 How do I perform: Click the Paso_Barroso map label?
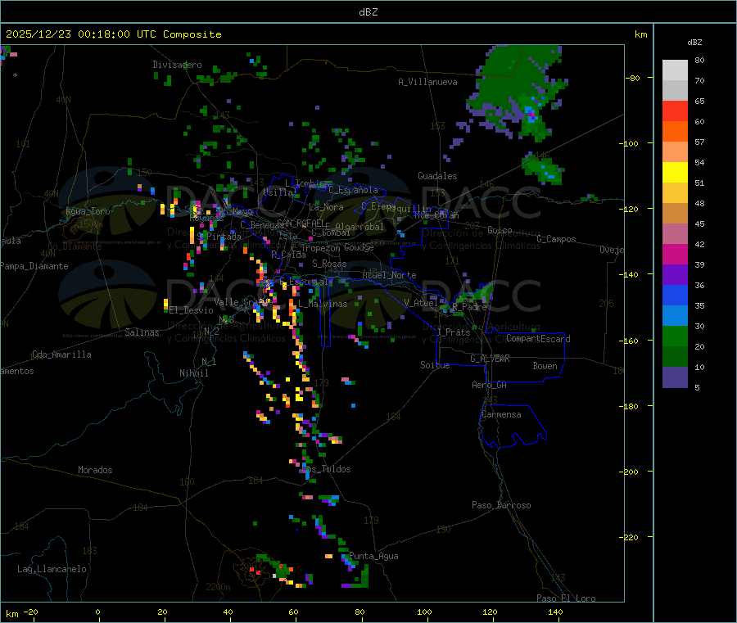coord(501,505)
